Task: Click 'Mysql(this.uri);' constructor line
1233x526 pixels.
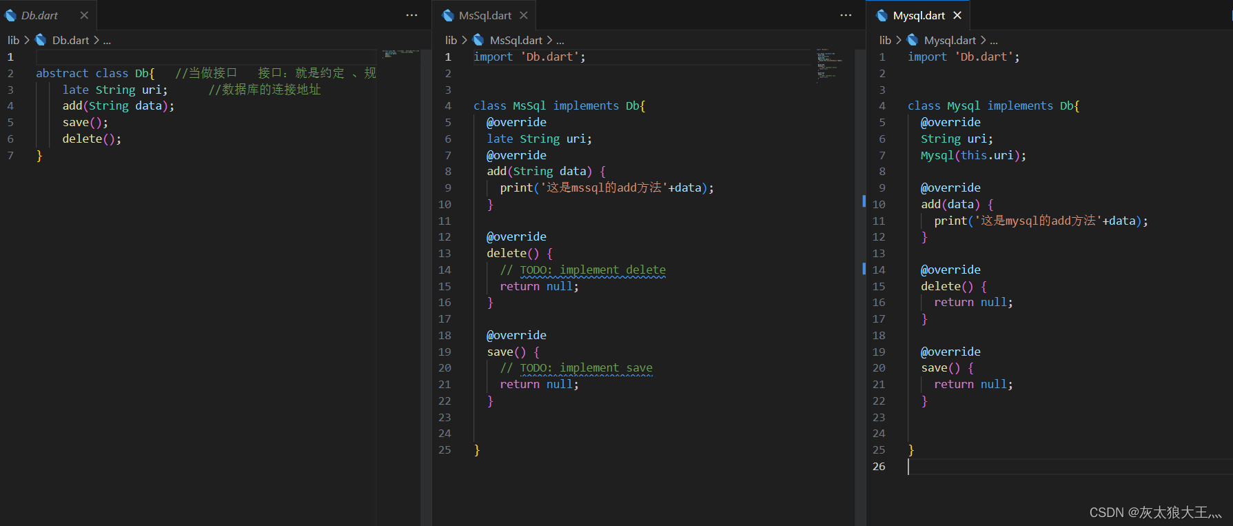Action: tap(973, 156)
